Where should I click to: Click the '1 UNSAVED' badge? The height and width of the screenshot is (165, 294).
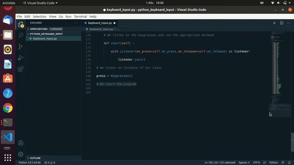(x=56, y=29)
